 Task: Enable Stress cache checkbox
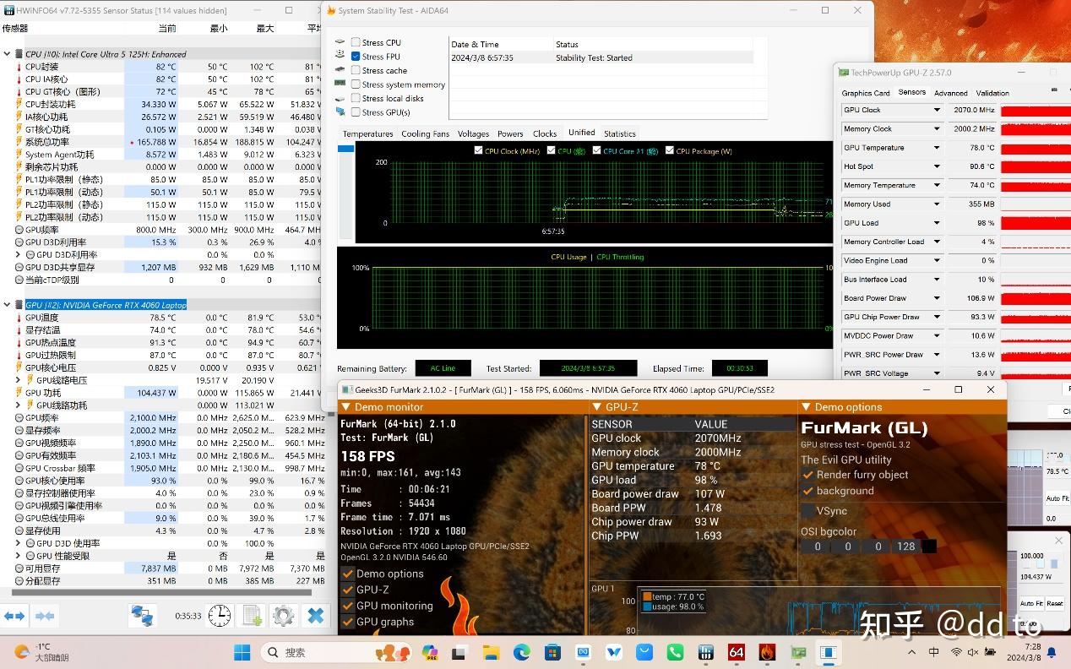pyautogui.click(x=356, y=70)
